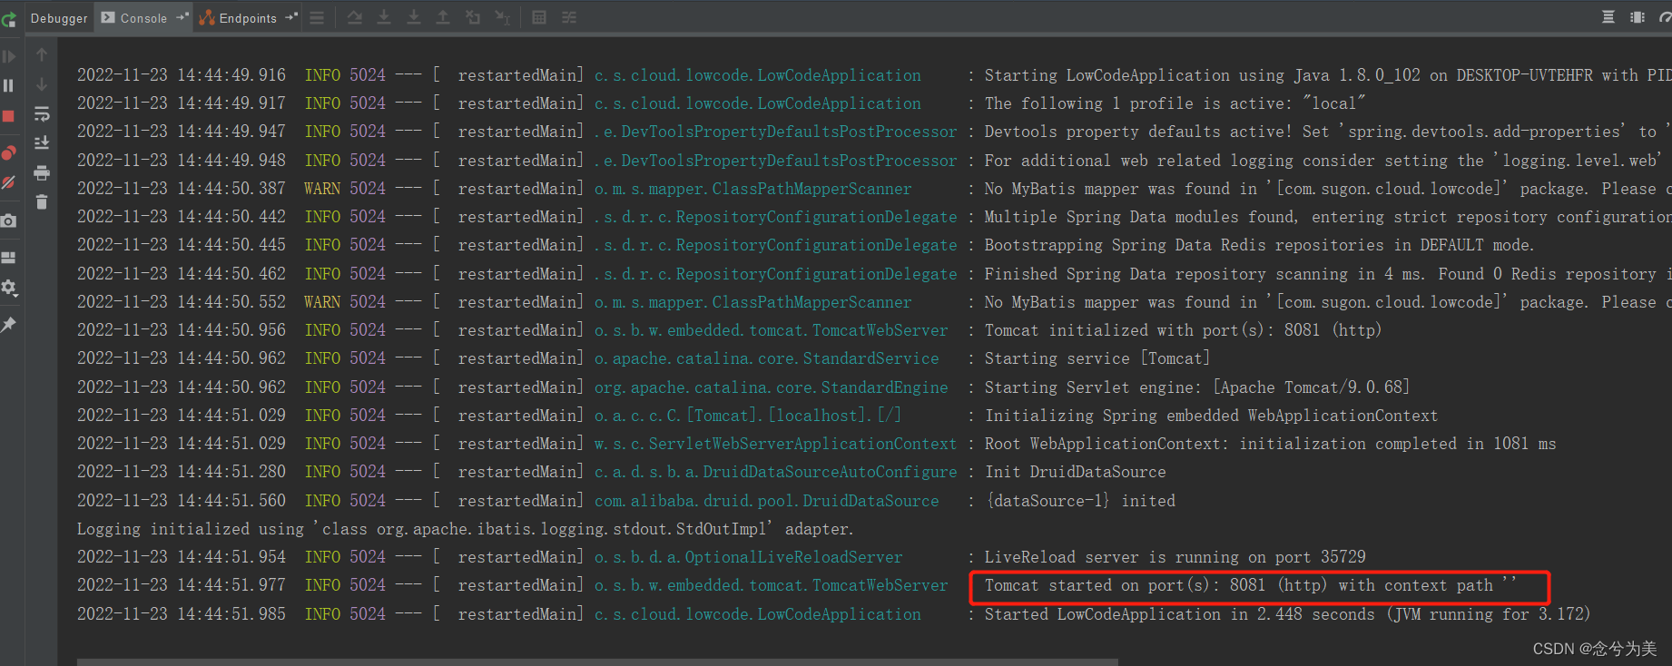Toggle Mute Breakpoints icon
Viewport: 1672px width, 666px height.
point(9,182)
